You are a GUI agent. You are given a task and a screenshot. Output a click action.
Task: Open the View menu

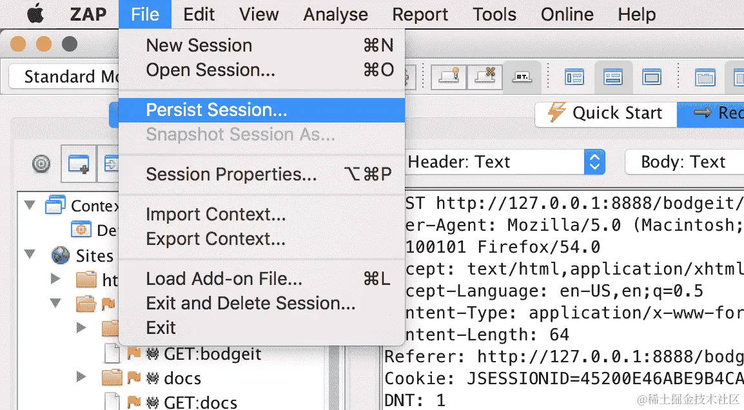pos(259,14)
